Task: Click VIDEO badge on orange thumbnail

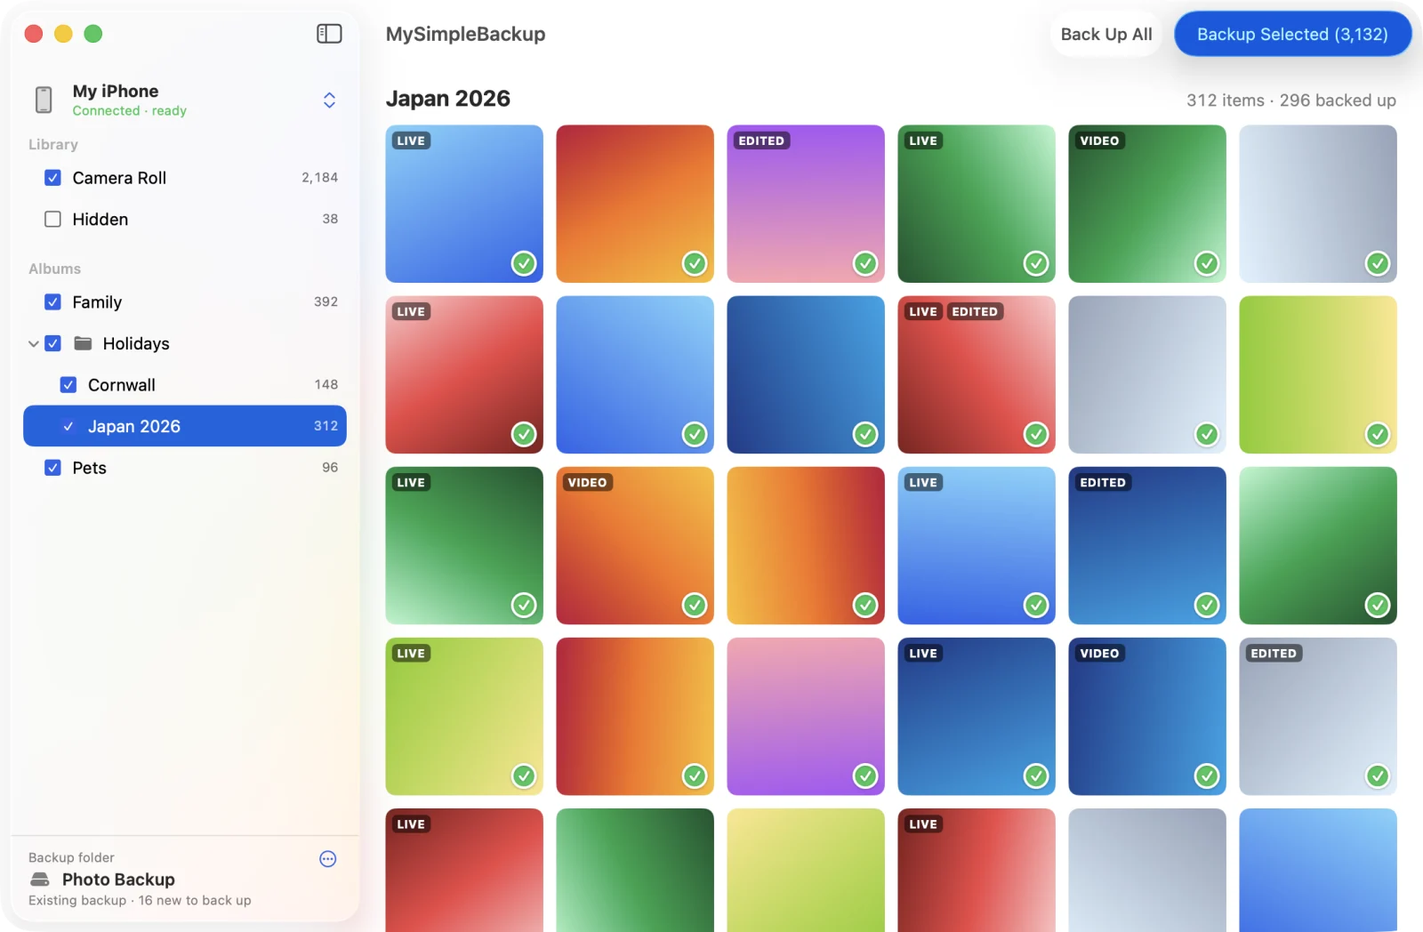Action: point(587,482)
